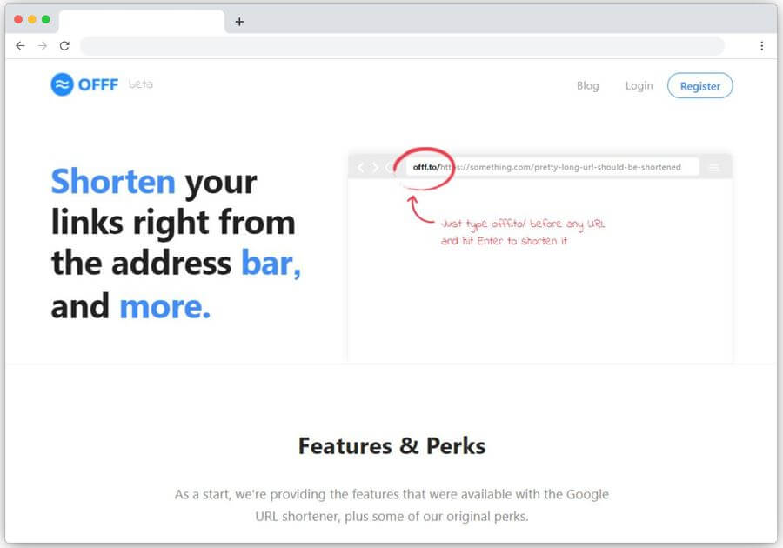Click the red handwritten offf.to/ instruction note
Image resolution: width=783 pixels, height=548 pixels.
[x=522, y=232]
